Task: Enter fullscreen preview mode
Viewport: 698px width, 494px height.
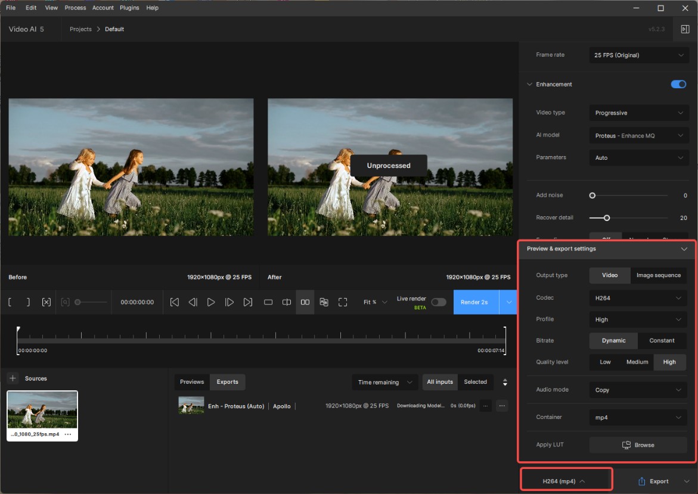Action: 343,302
